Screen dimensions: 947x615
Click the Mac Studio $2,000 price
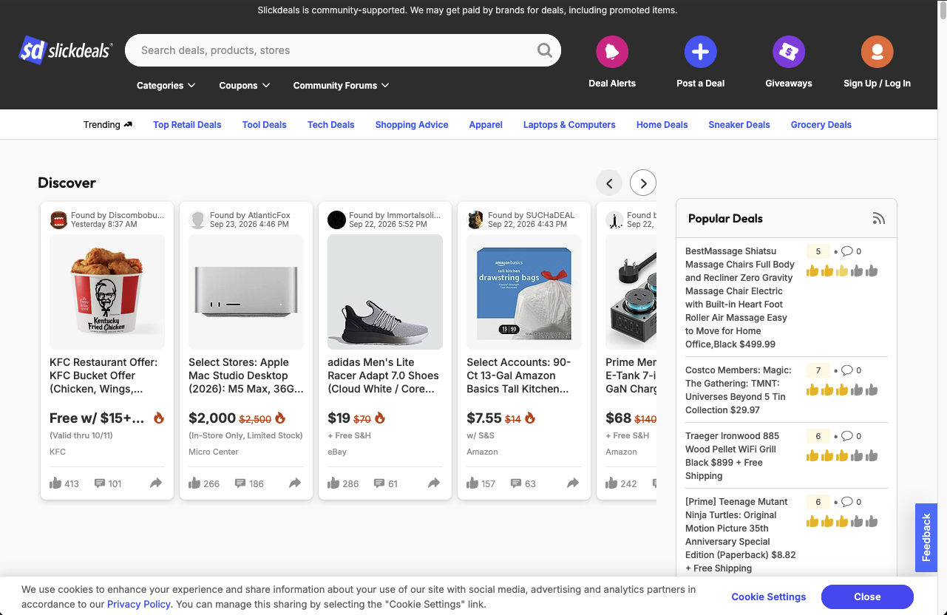212,418
